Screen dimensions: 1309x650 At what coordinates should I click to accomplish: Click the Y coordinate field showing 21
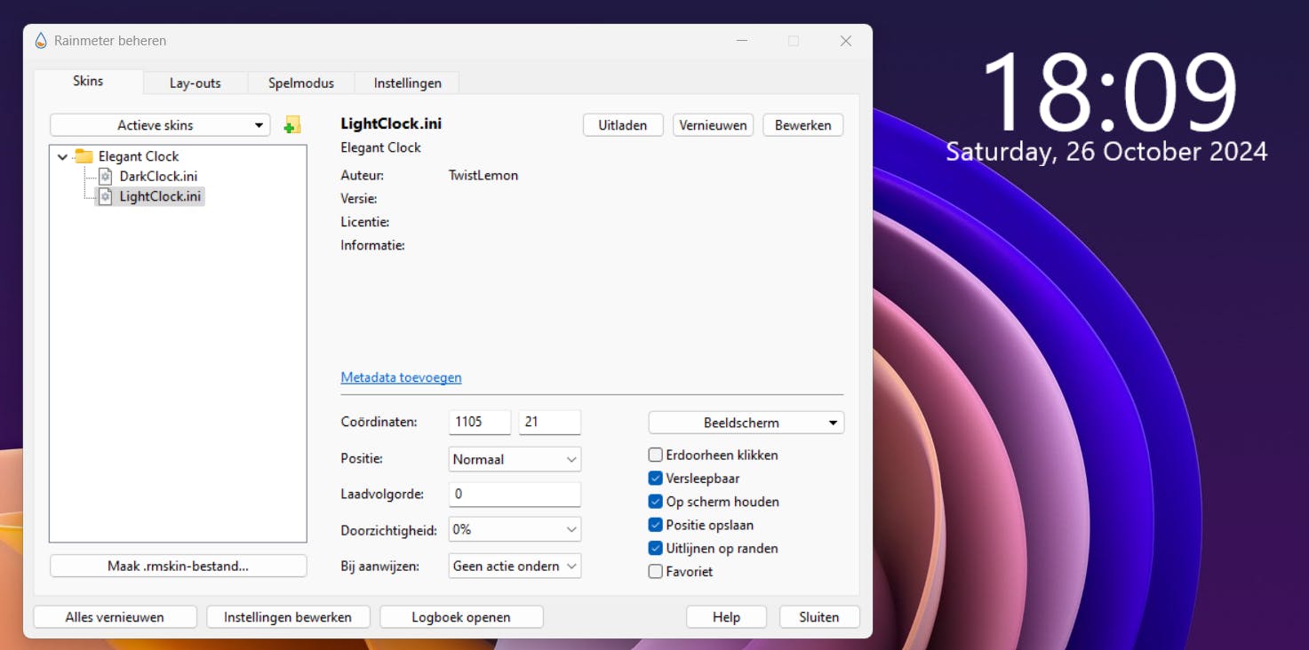(549, 423)
